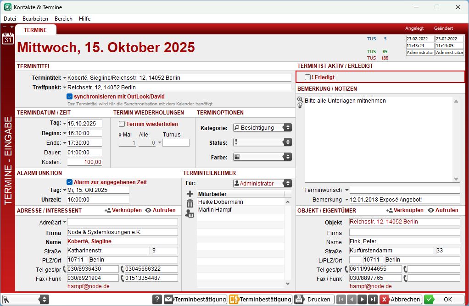The width and height of the screenshot is (469, 306).
Task: Jump to the last record with the navigation arrow
Action: [x=373, y=299]
